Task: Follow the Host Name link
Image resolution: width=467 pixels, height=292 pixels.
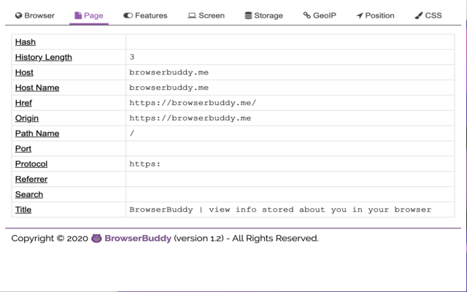Action: [37, 88]
